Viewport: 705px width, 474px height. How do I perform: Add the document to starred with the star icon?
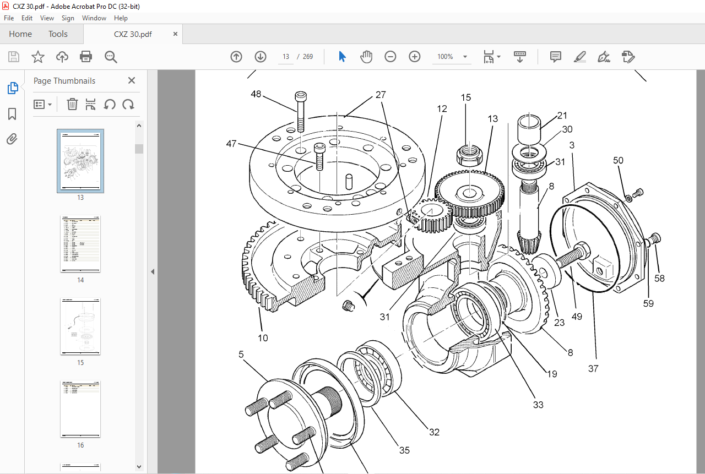(37, 57)
